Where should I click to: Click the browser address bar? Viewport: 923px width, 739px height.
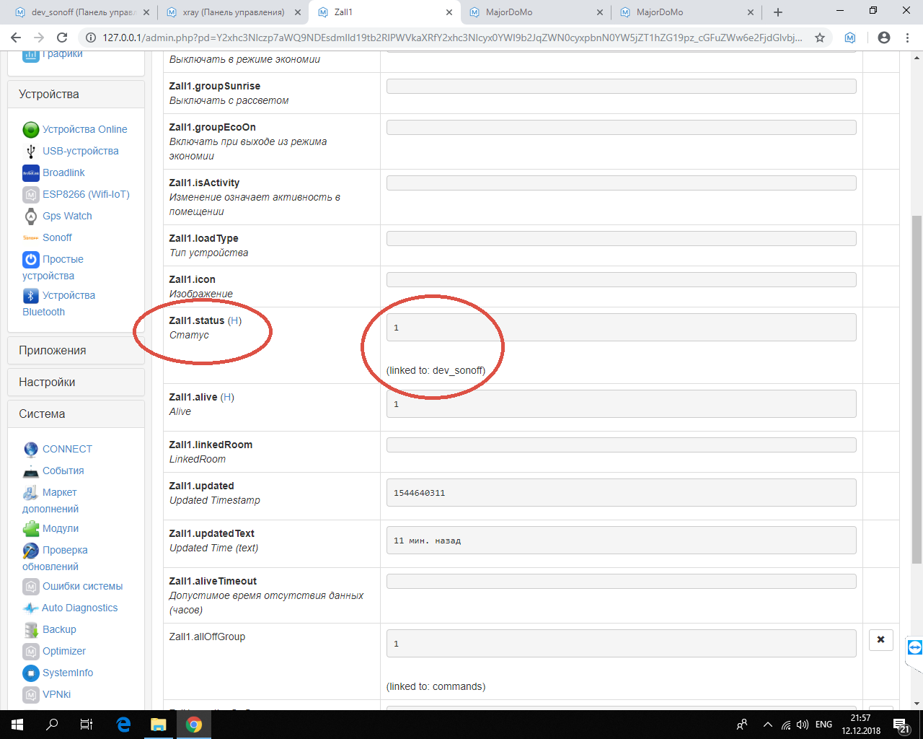[x=452, y=38]
